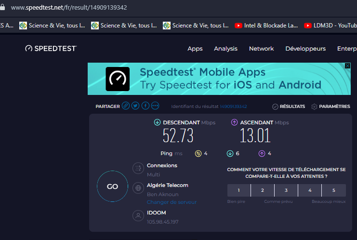Open PARAMÈTRES settings
Screen dimensions: 357x240
(x=334, y=107)
